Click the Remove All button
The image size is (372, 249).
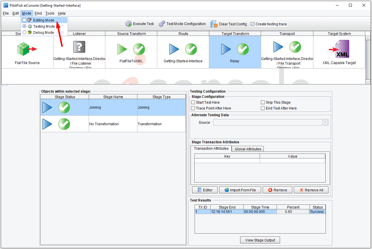[311, 190]
